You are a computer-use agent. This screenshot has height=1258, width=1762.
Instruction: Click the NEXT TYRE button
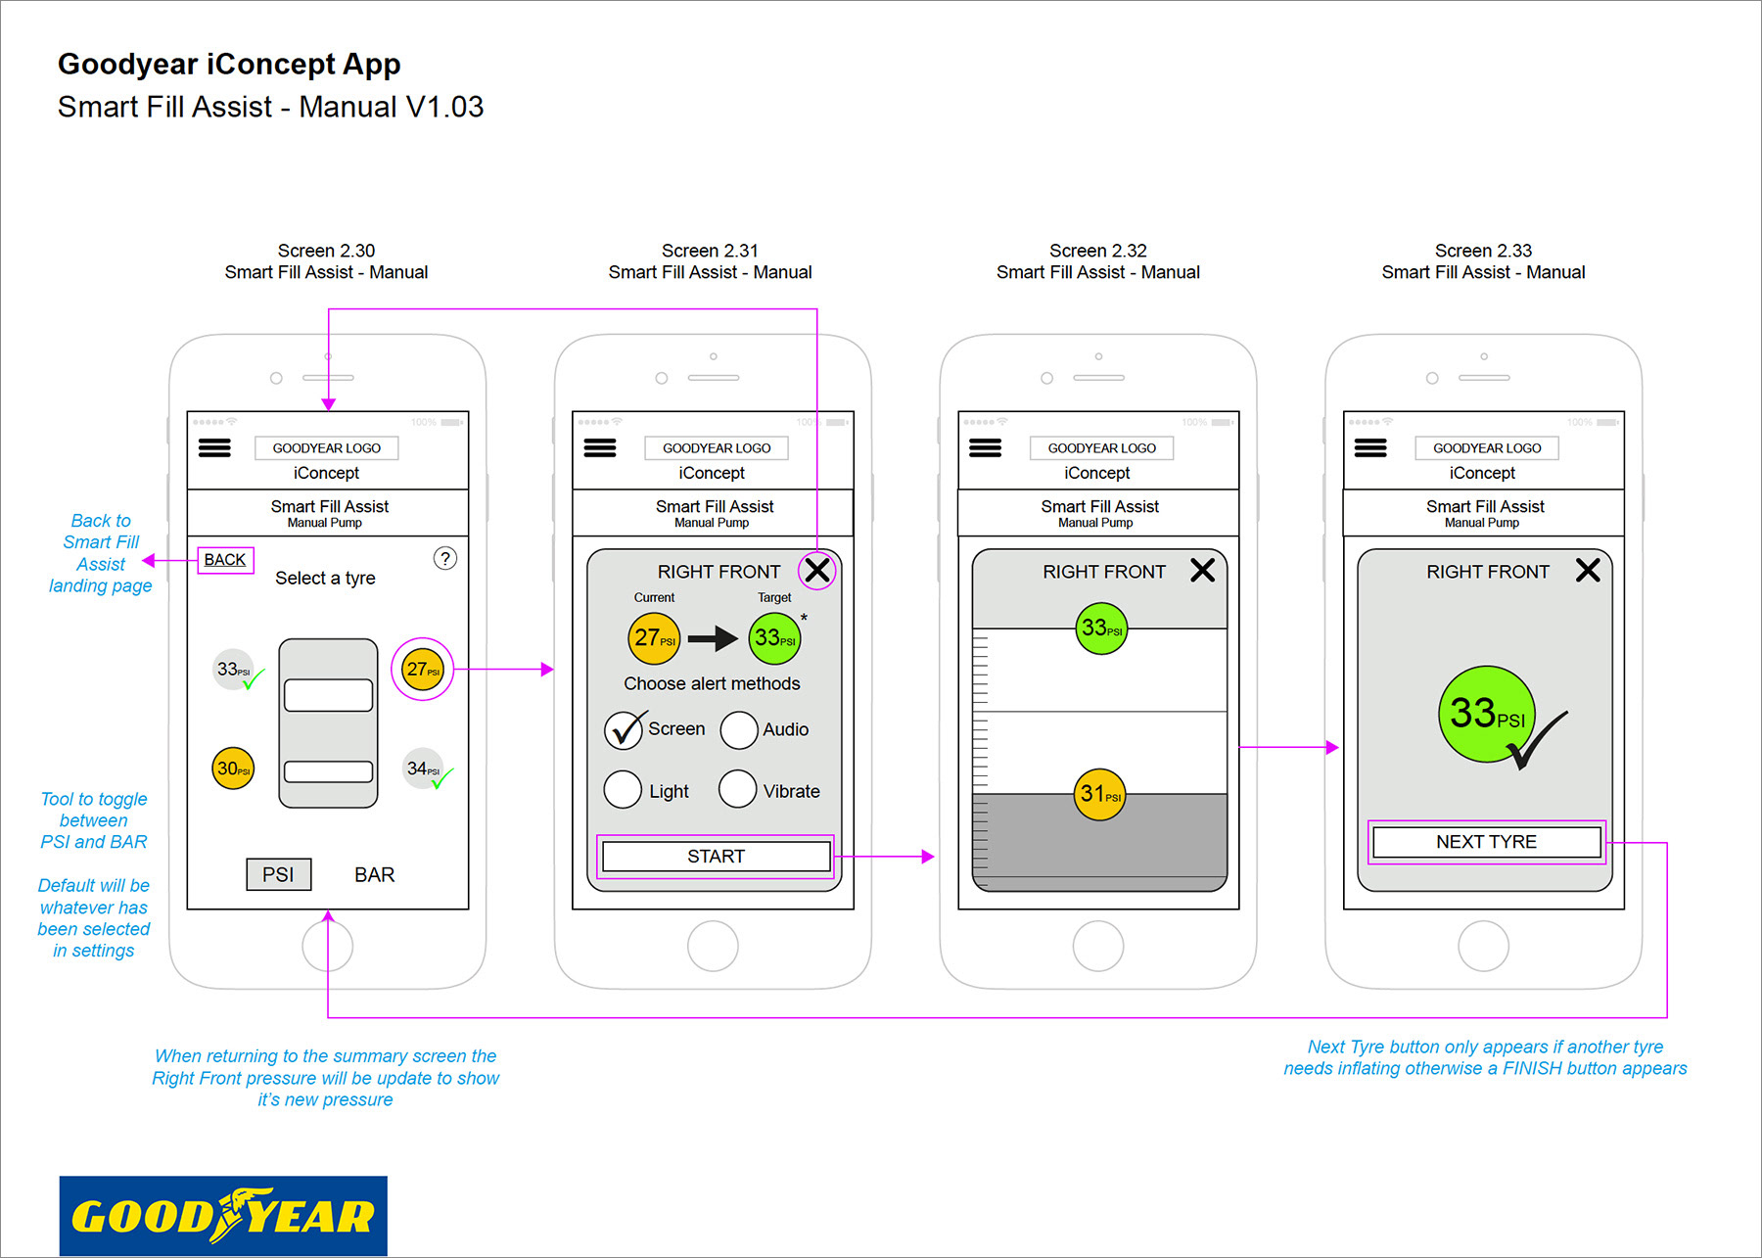1487,842
